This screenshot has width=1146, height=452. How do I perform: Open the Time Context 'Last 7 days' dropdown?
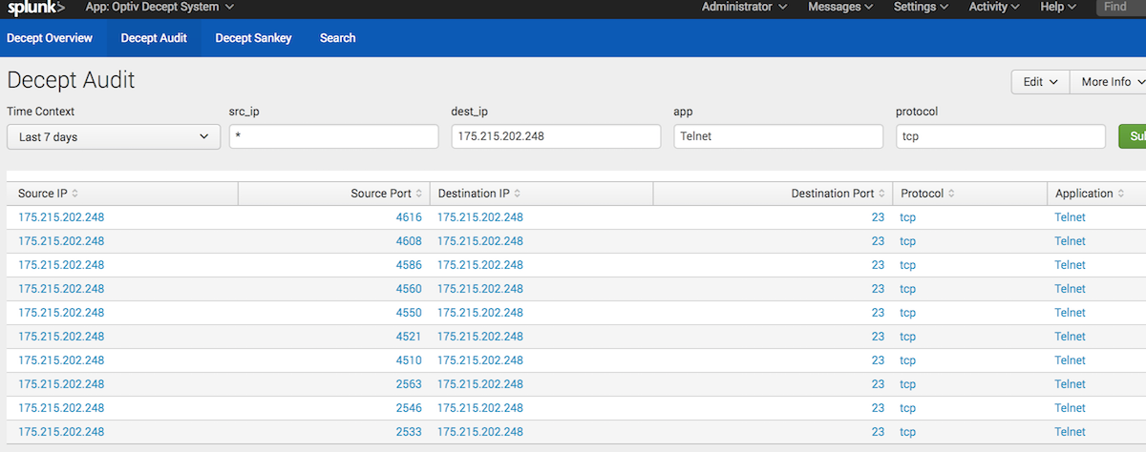point(114,136)
